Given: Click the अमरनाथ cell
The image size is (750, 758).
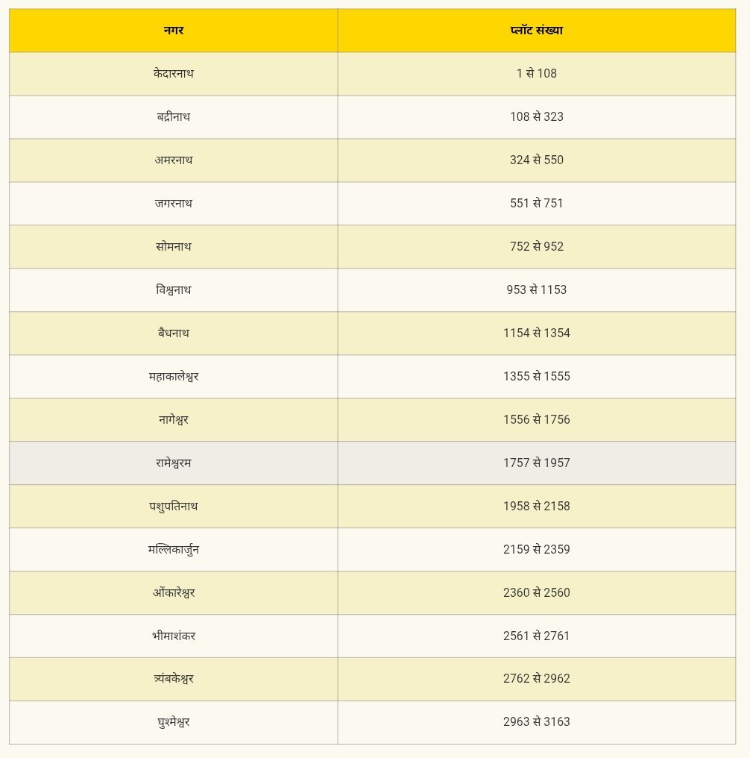Looking at the screenshot, I should click(174, 160).
